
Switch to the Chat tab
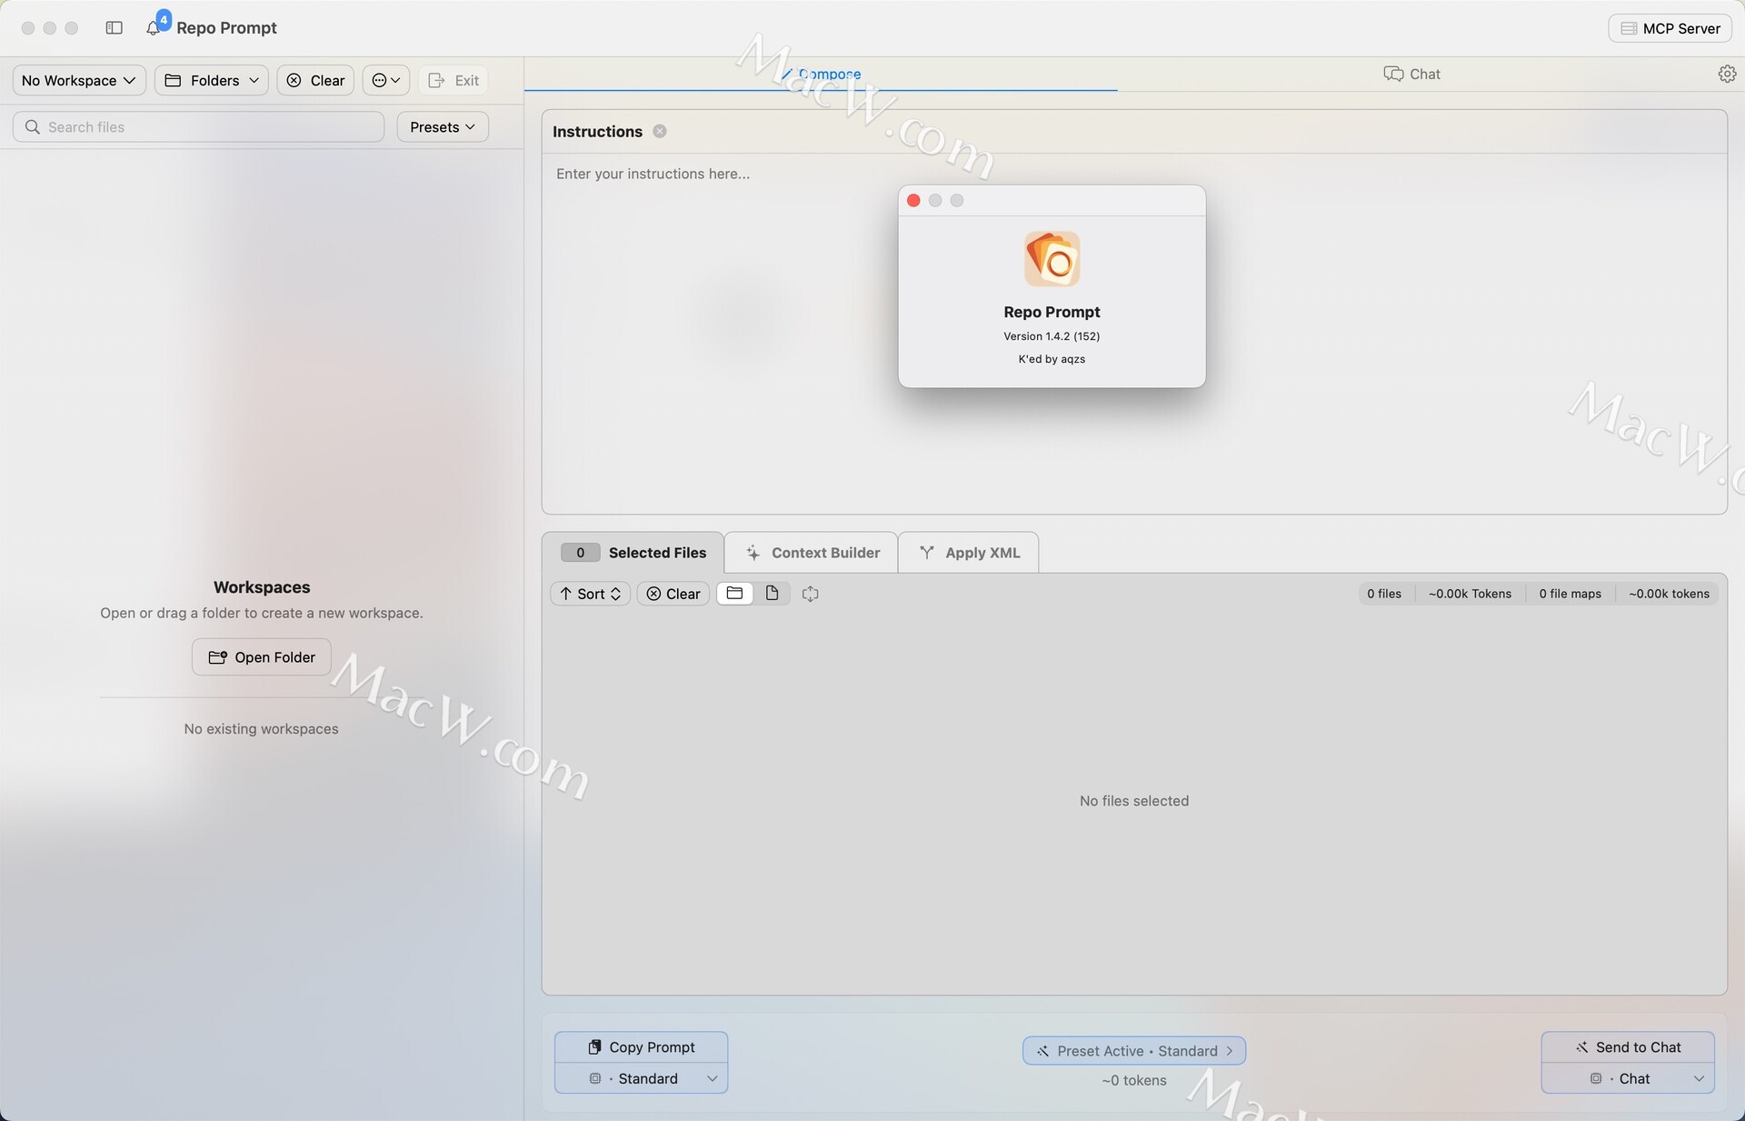1411,74
